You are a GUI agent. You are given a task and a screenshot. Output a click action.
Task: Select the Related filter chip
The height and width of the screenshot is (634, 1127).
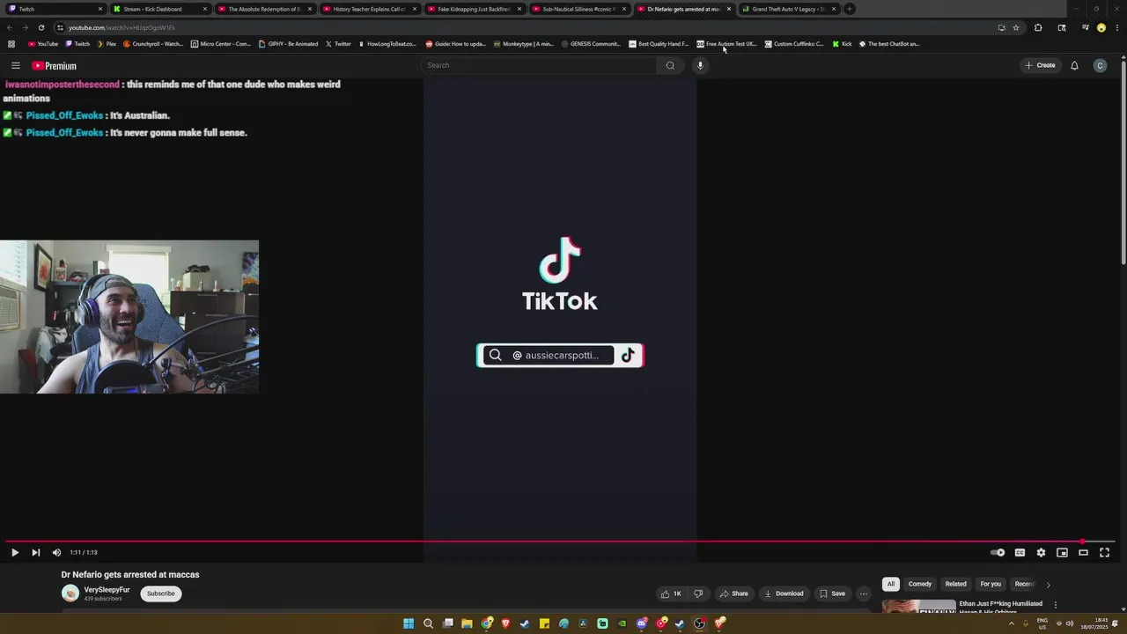click(955, 584)
